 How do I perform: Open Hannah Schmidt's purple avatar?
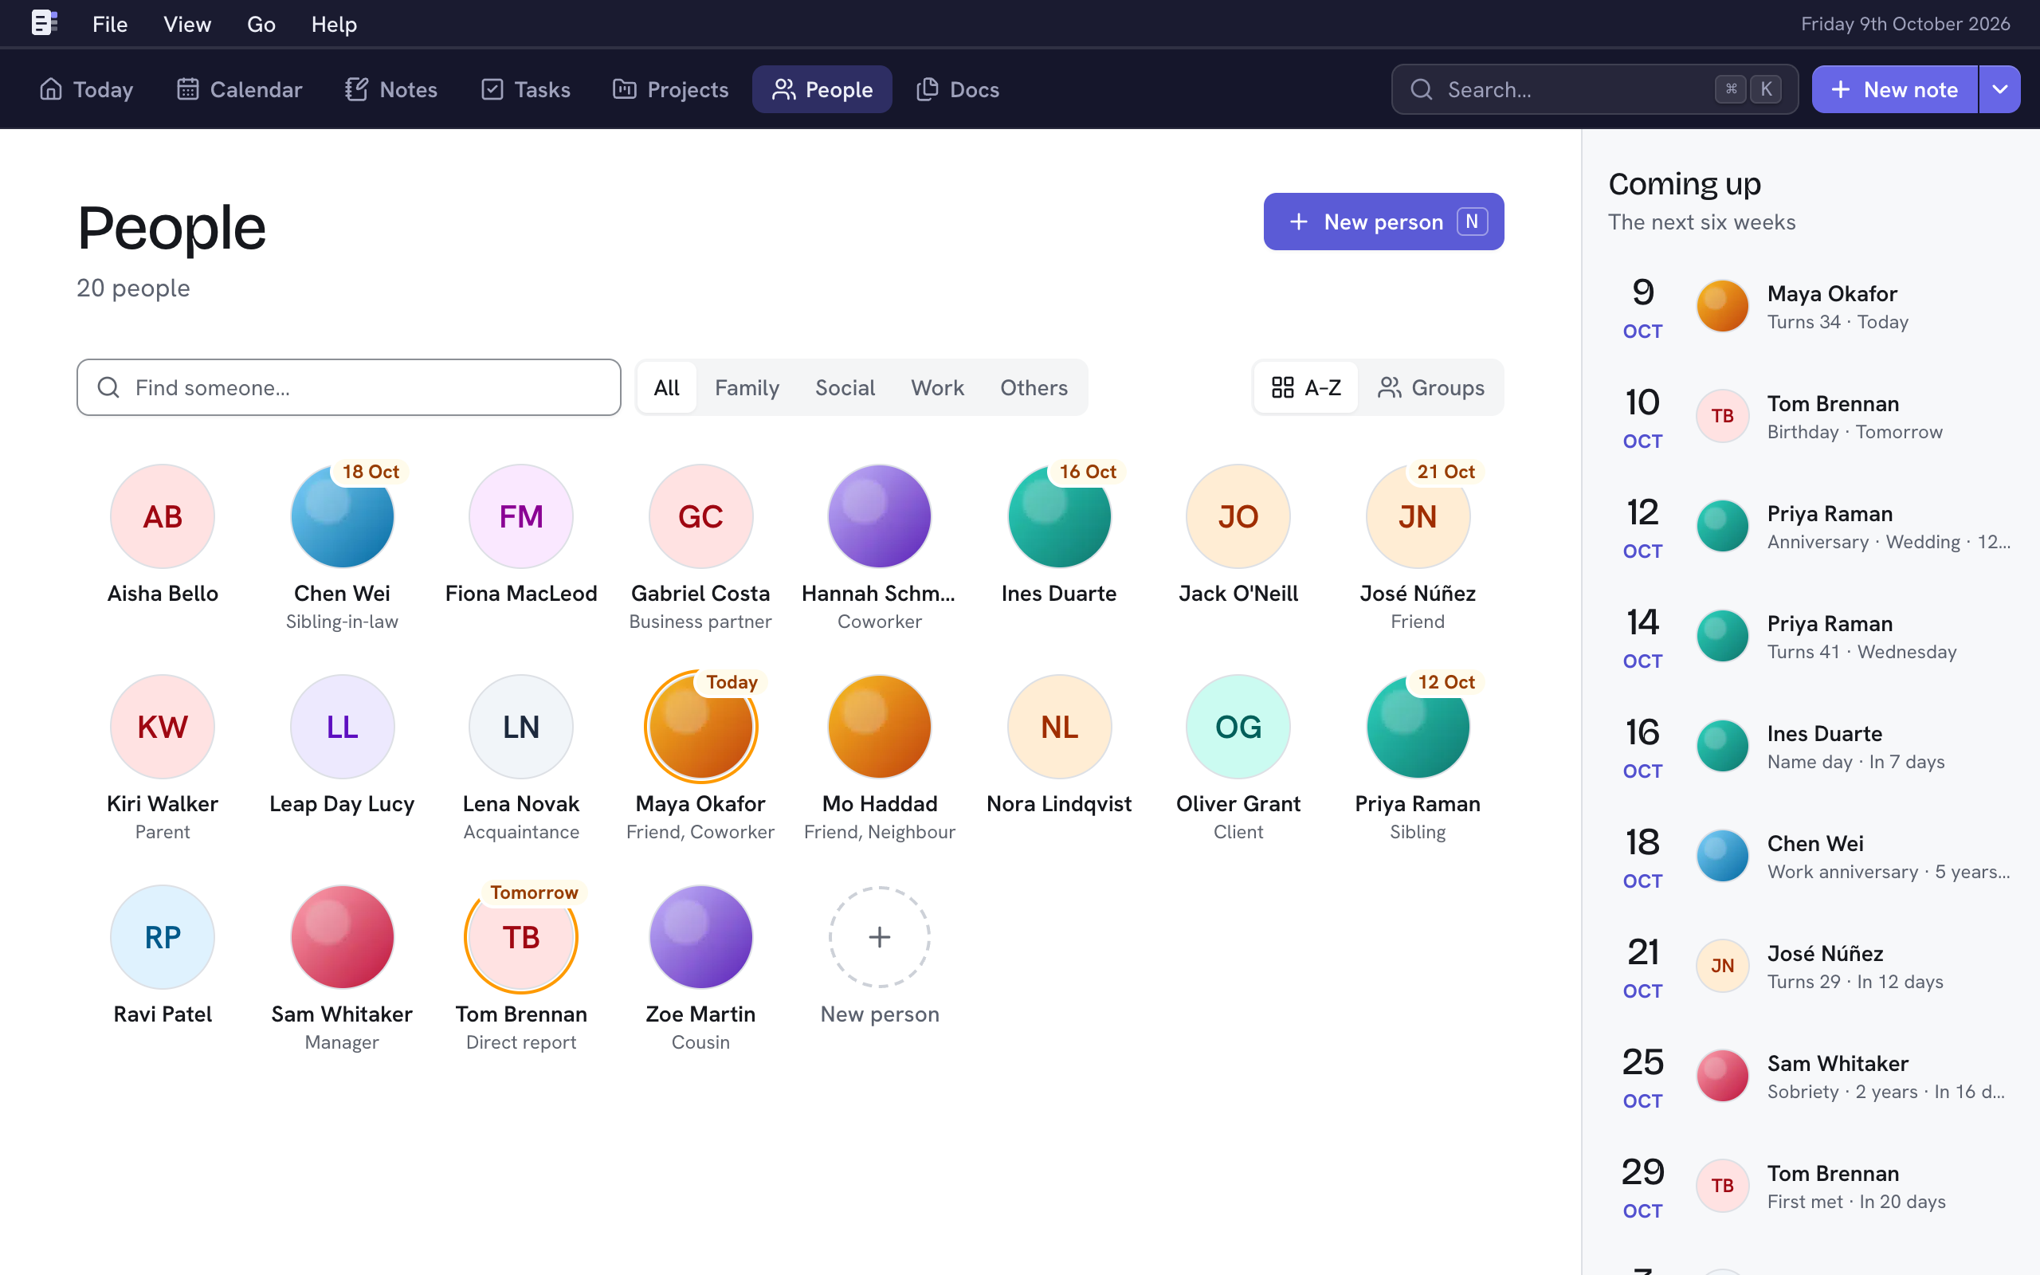(879, 516)
